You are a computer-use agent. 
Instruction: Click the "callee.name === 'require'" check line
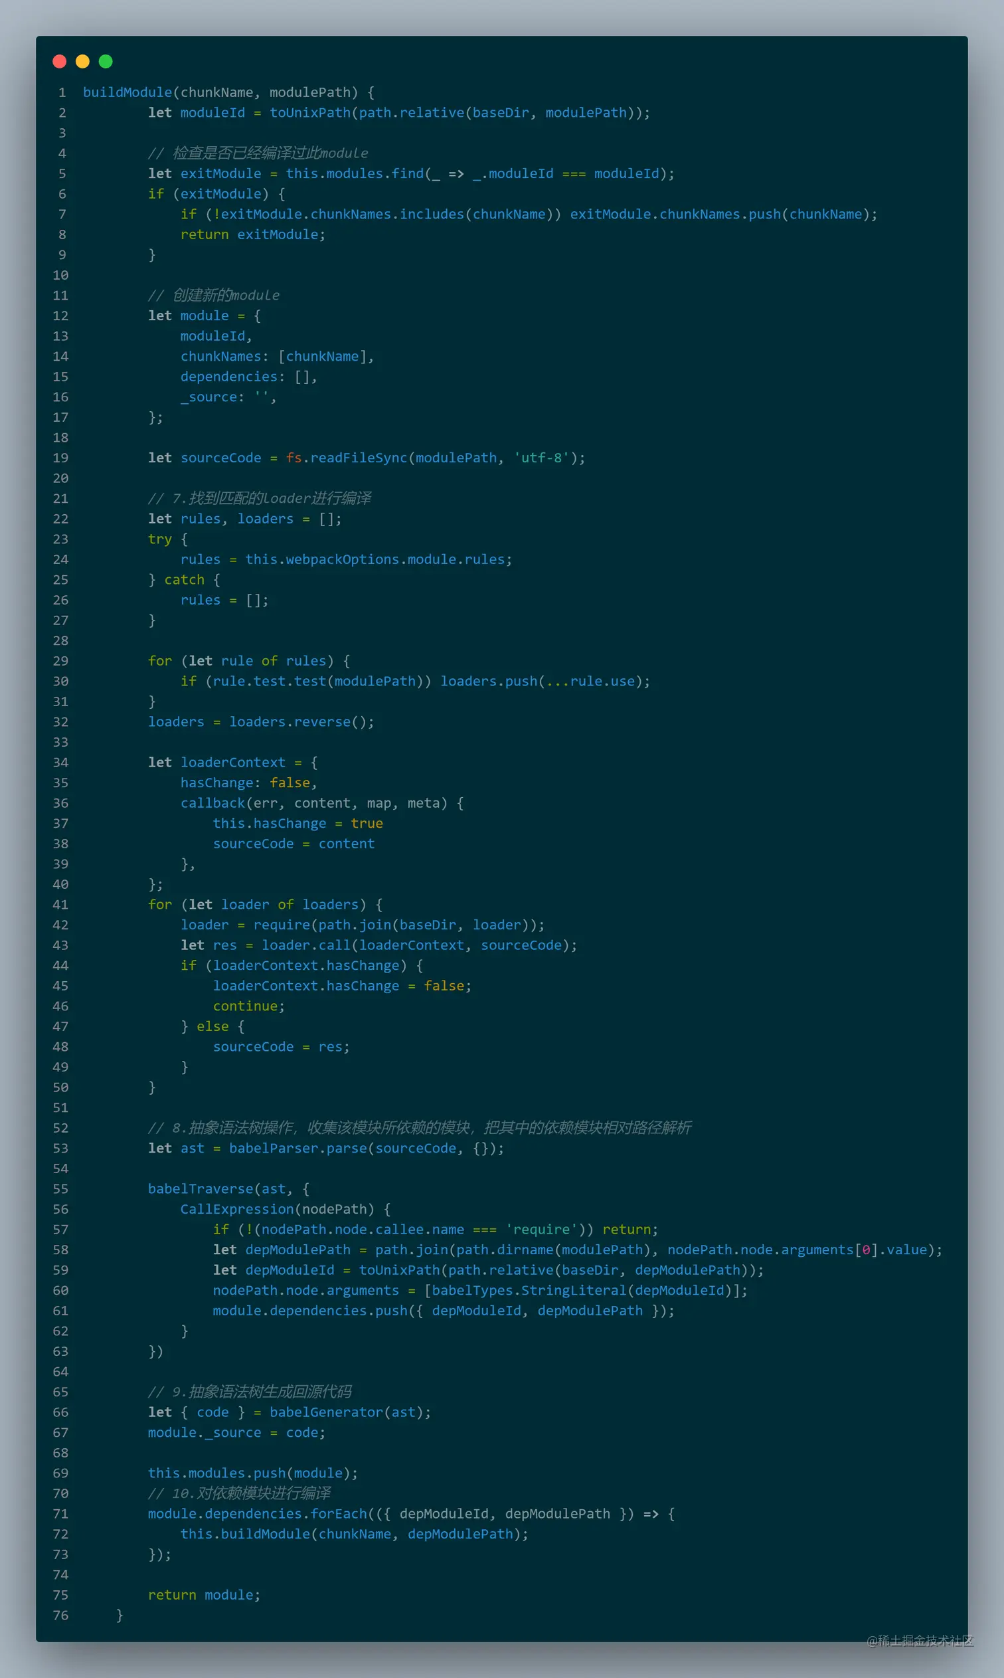point(436,1229)
